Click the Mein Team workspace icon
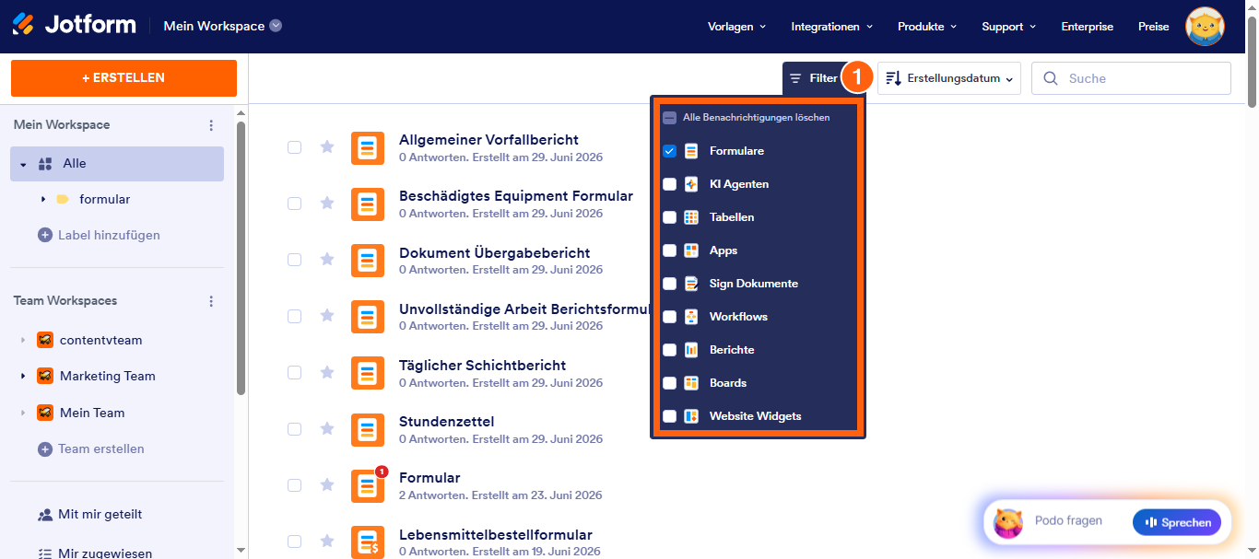Image resolution: width=1259 pixels, height=559 pixels. click(45, 413)
